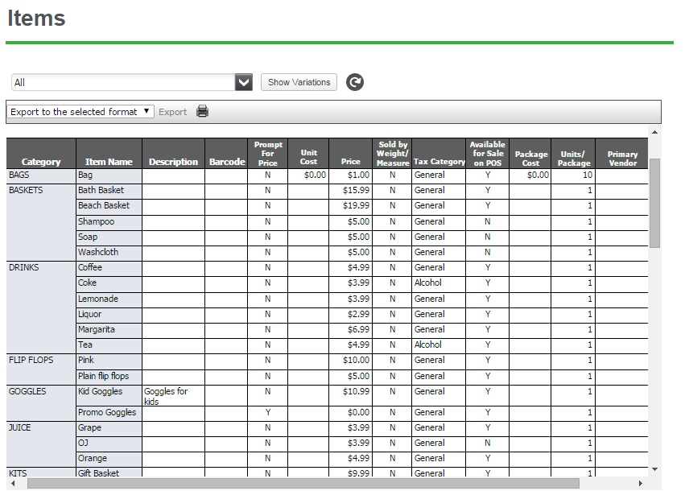Click the vertical scrollbar thumb

654,203
